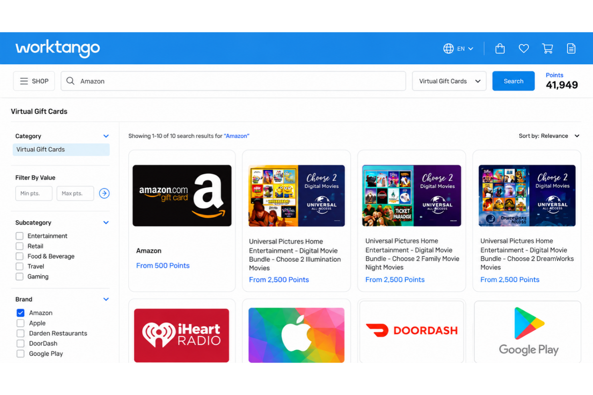
Task: Open From 500 Points Amazon link
Action: click(163, 265)
